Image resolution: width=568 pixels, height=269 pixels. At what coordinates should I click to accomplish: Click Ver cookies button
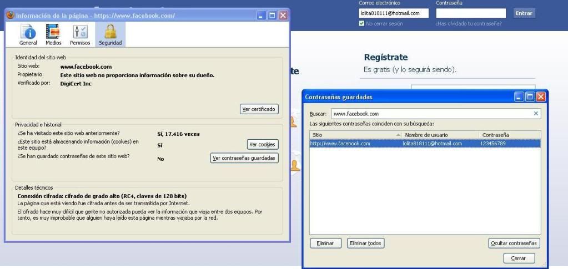click(x=263, y=144)
